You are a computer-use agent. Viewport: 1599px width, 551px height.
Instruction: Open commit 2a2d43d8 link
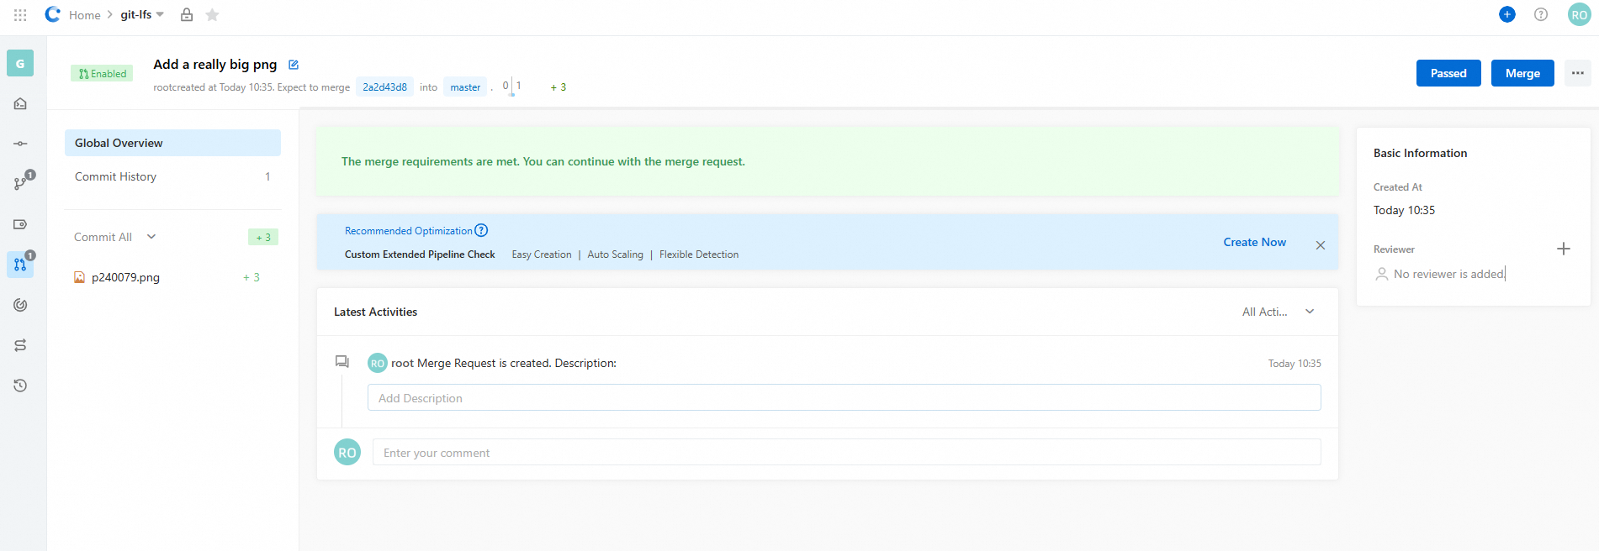(384, 87)
